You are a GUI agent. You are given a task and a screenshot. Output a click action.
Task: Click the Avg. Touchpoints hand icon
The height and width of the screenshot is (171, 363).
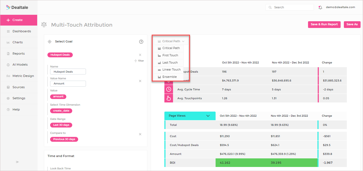[169, 98]
